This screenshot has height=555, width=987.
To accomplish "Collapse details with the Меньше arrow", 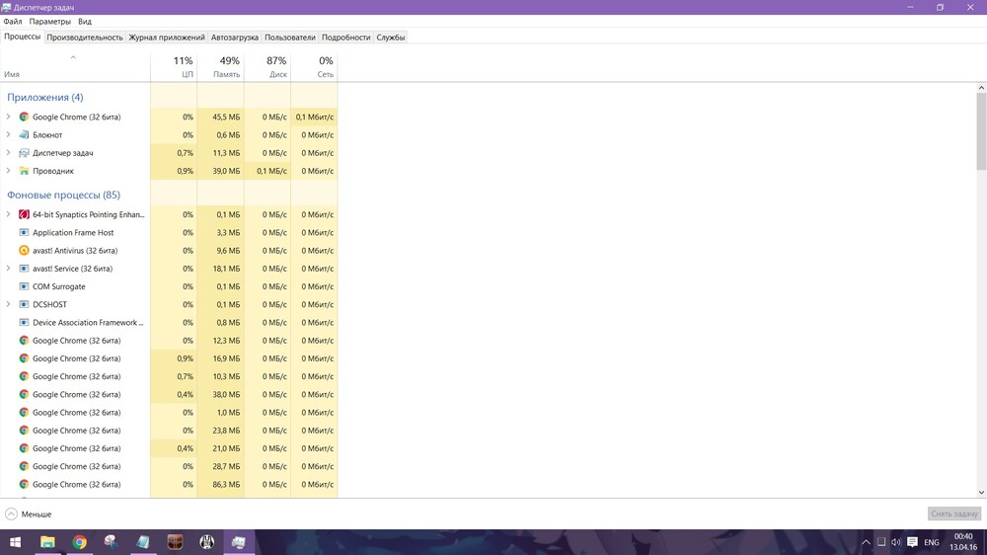I will click(11, 515).
